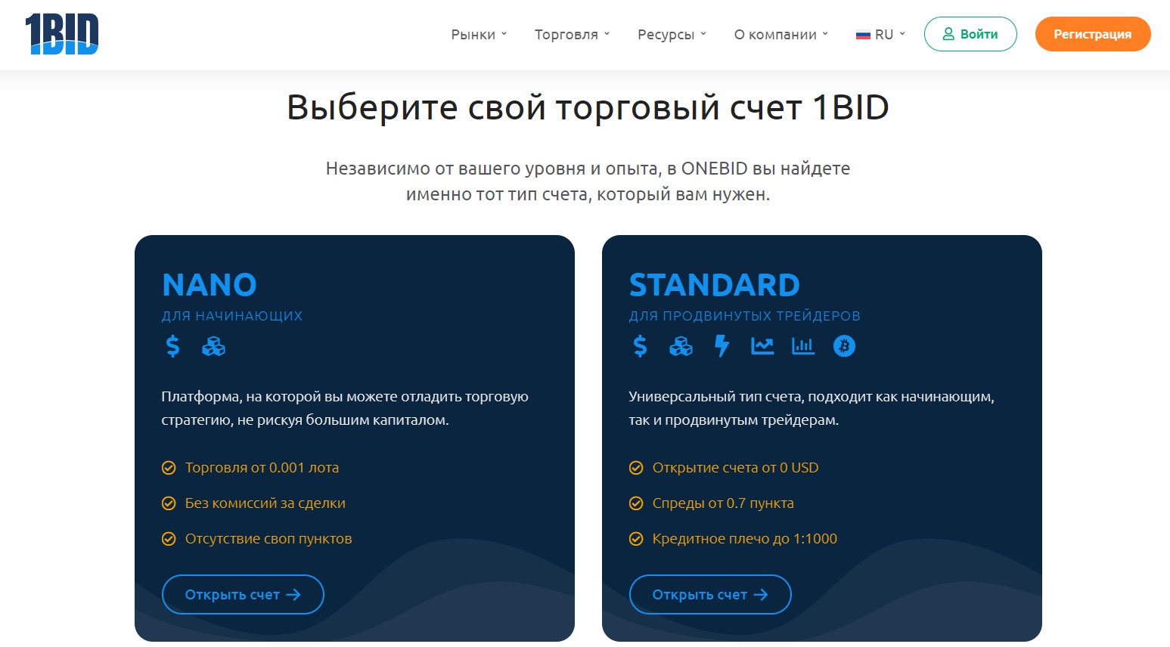The width and height of the screenshot is (1170, 647).
Task: Click the orange Регистрация button
Action: 1093,34
